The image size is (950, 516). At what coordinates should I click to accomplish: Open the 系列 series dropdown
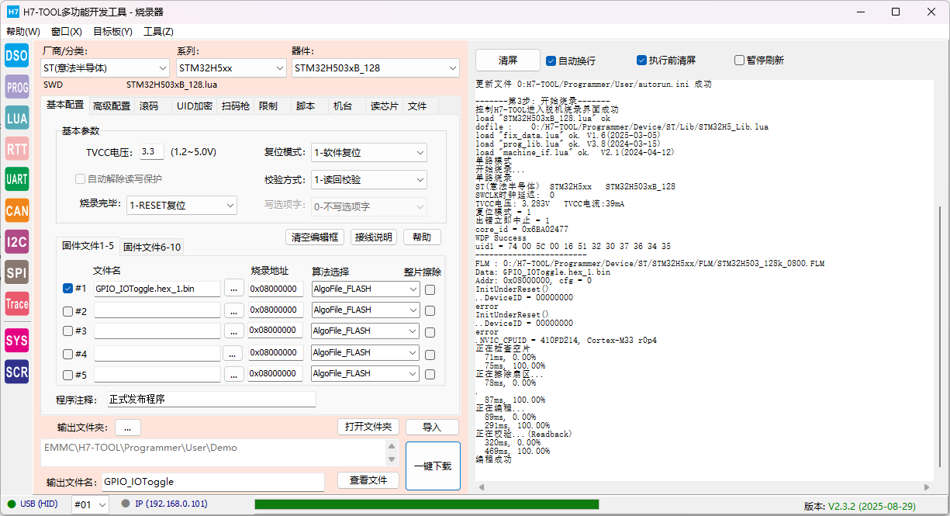pos(232,68)
